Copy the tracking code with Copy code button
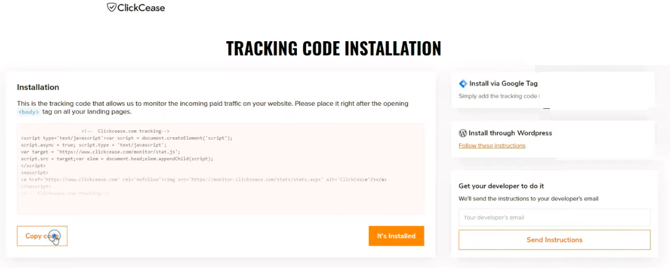This screenshot has width=670, height=268. pyautogui.click(x=42, y=236)
